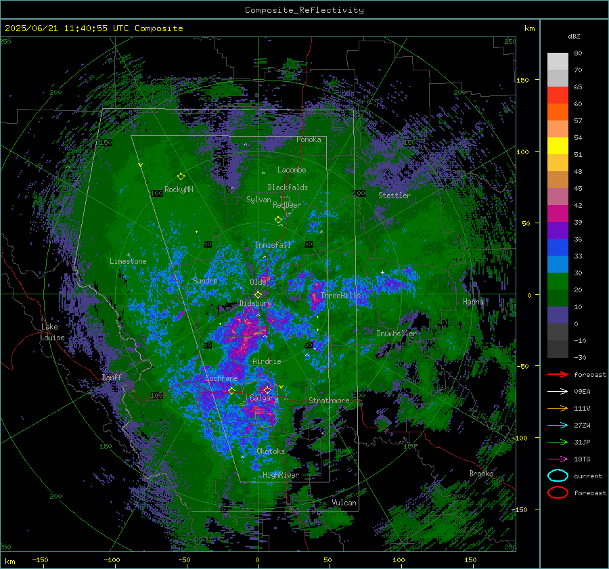Click the RockyMH label
The width and height of the screenshot is (609, 569).
[x=179, y=189]
